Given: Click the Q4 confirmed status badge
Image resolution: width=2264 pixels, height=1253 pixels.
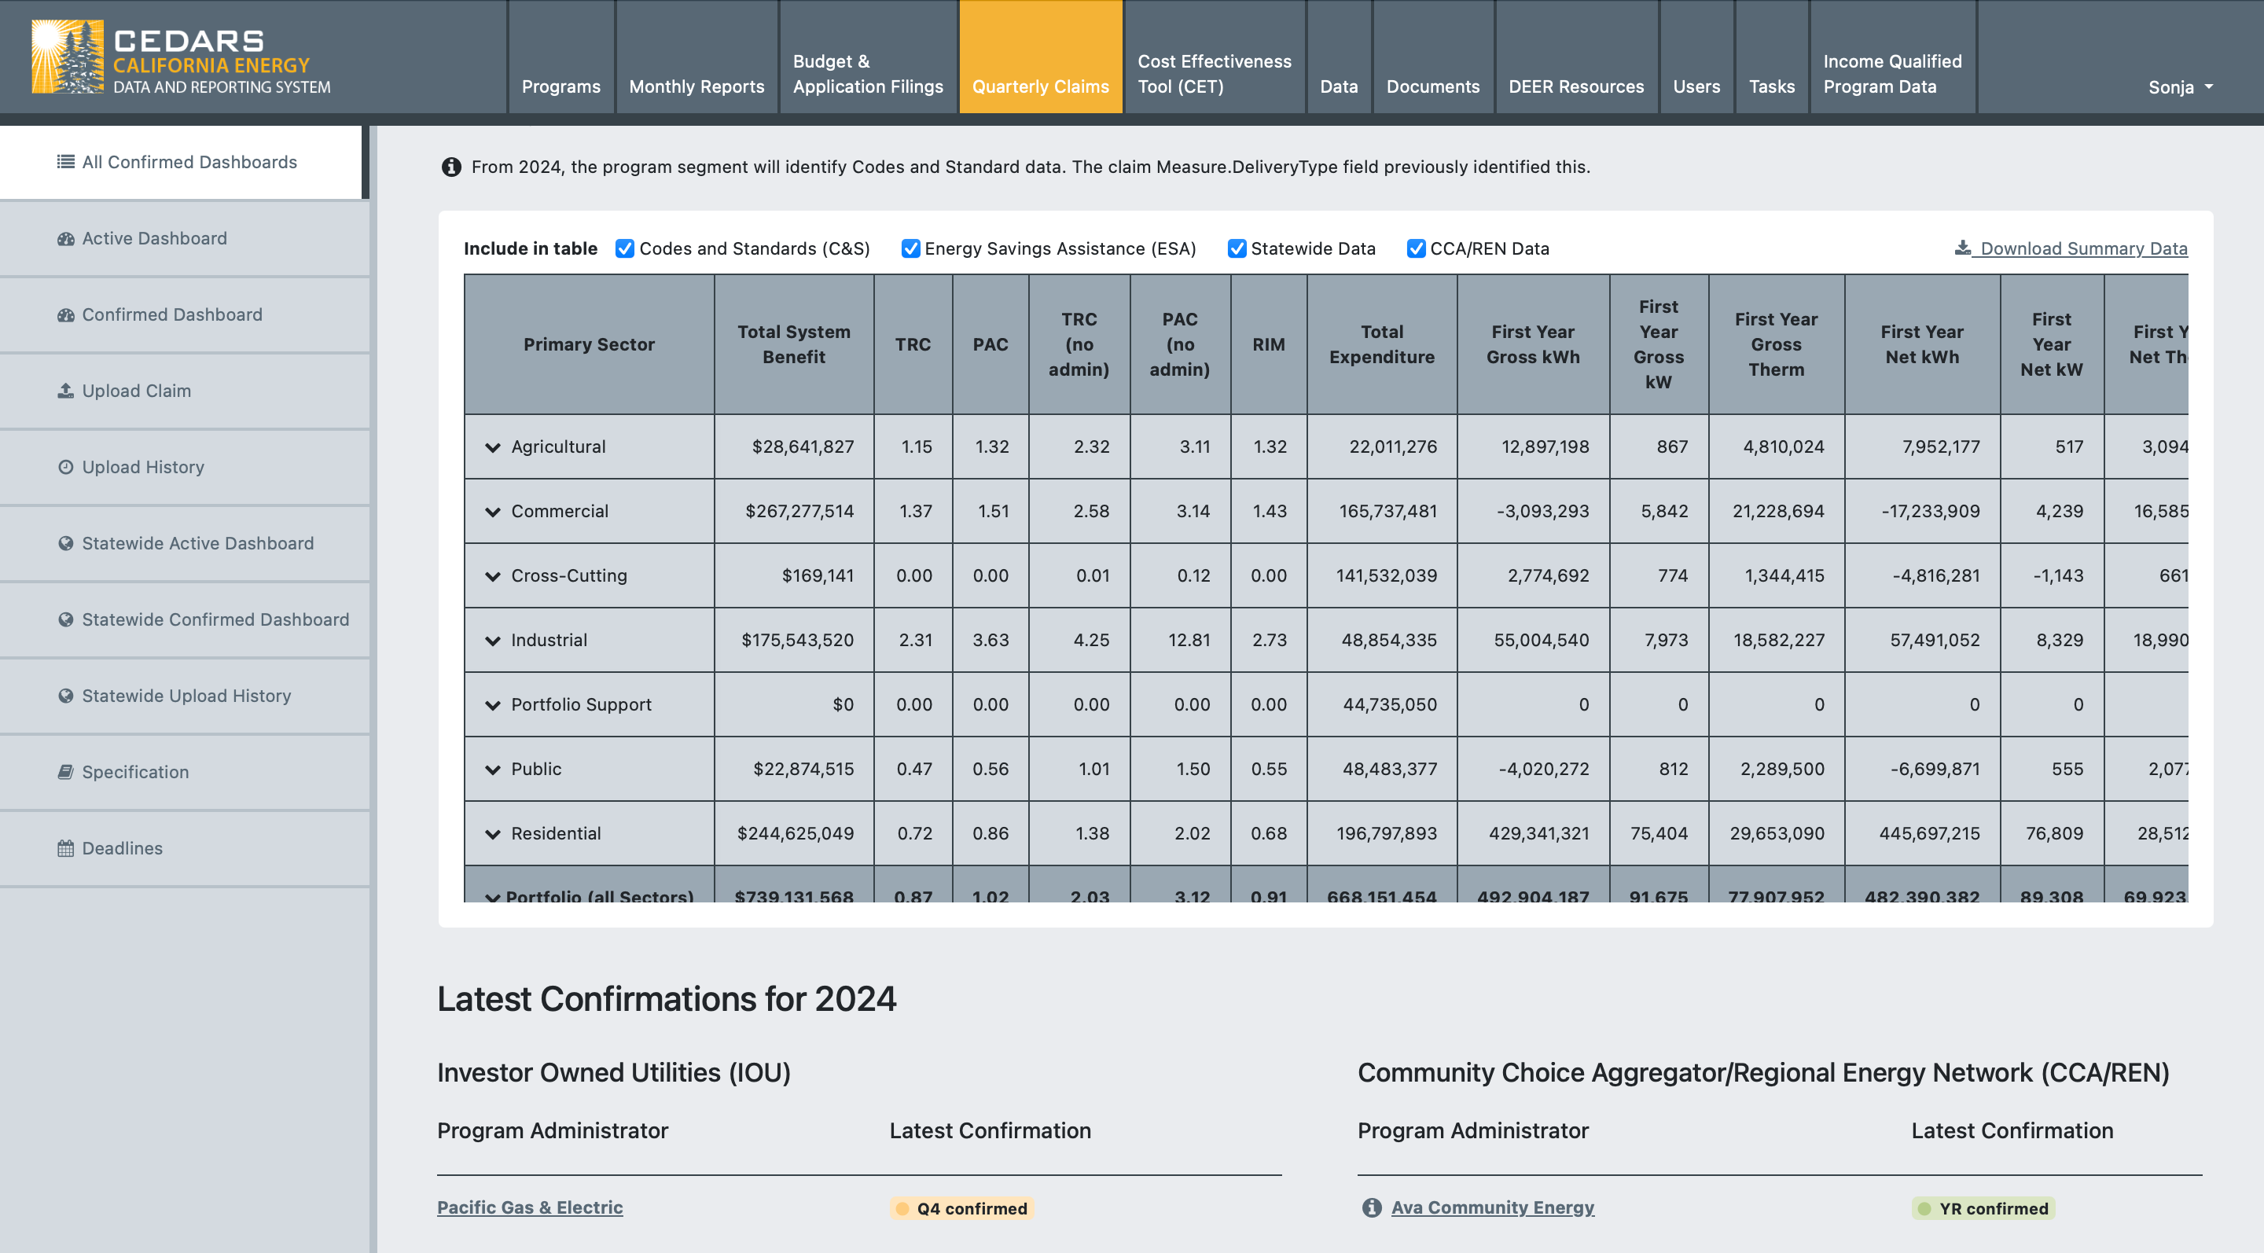Looking at the screenshot, I should [961, 1208].
